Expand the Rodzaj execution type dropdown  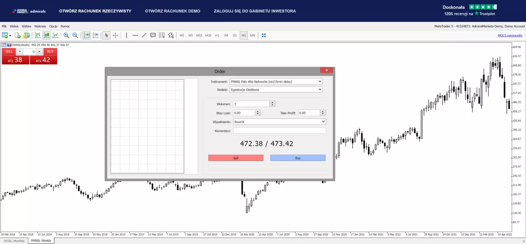coord(276,89)
